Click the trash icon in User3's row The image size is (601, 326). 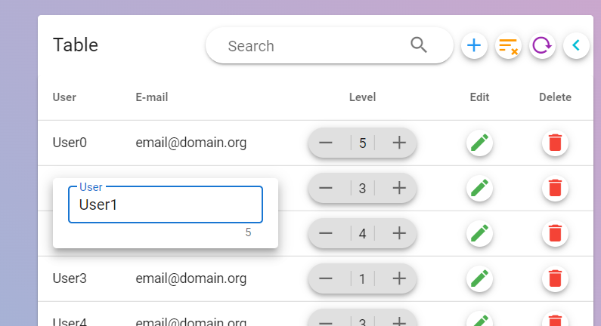[x=555, y=278]
